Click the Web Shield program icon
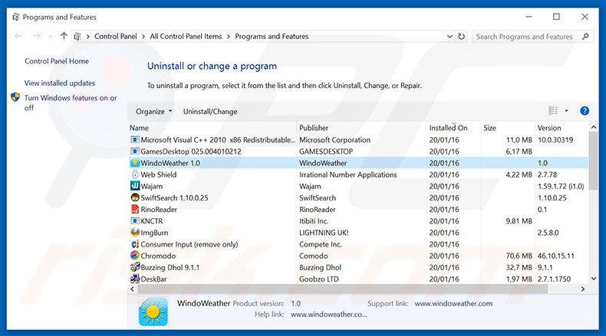The width and height of the screenshot is (606, 336). (134, 175)
